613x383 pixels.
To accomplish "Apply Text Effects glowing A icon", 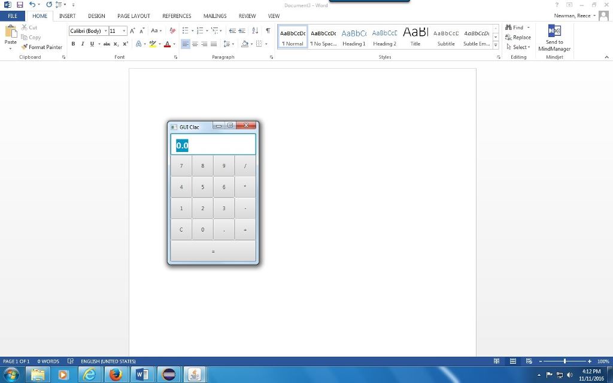I will [x=138, y=44].
